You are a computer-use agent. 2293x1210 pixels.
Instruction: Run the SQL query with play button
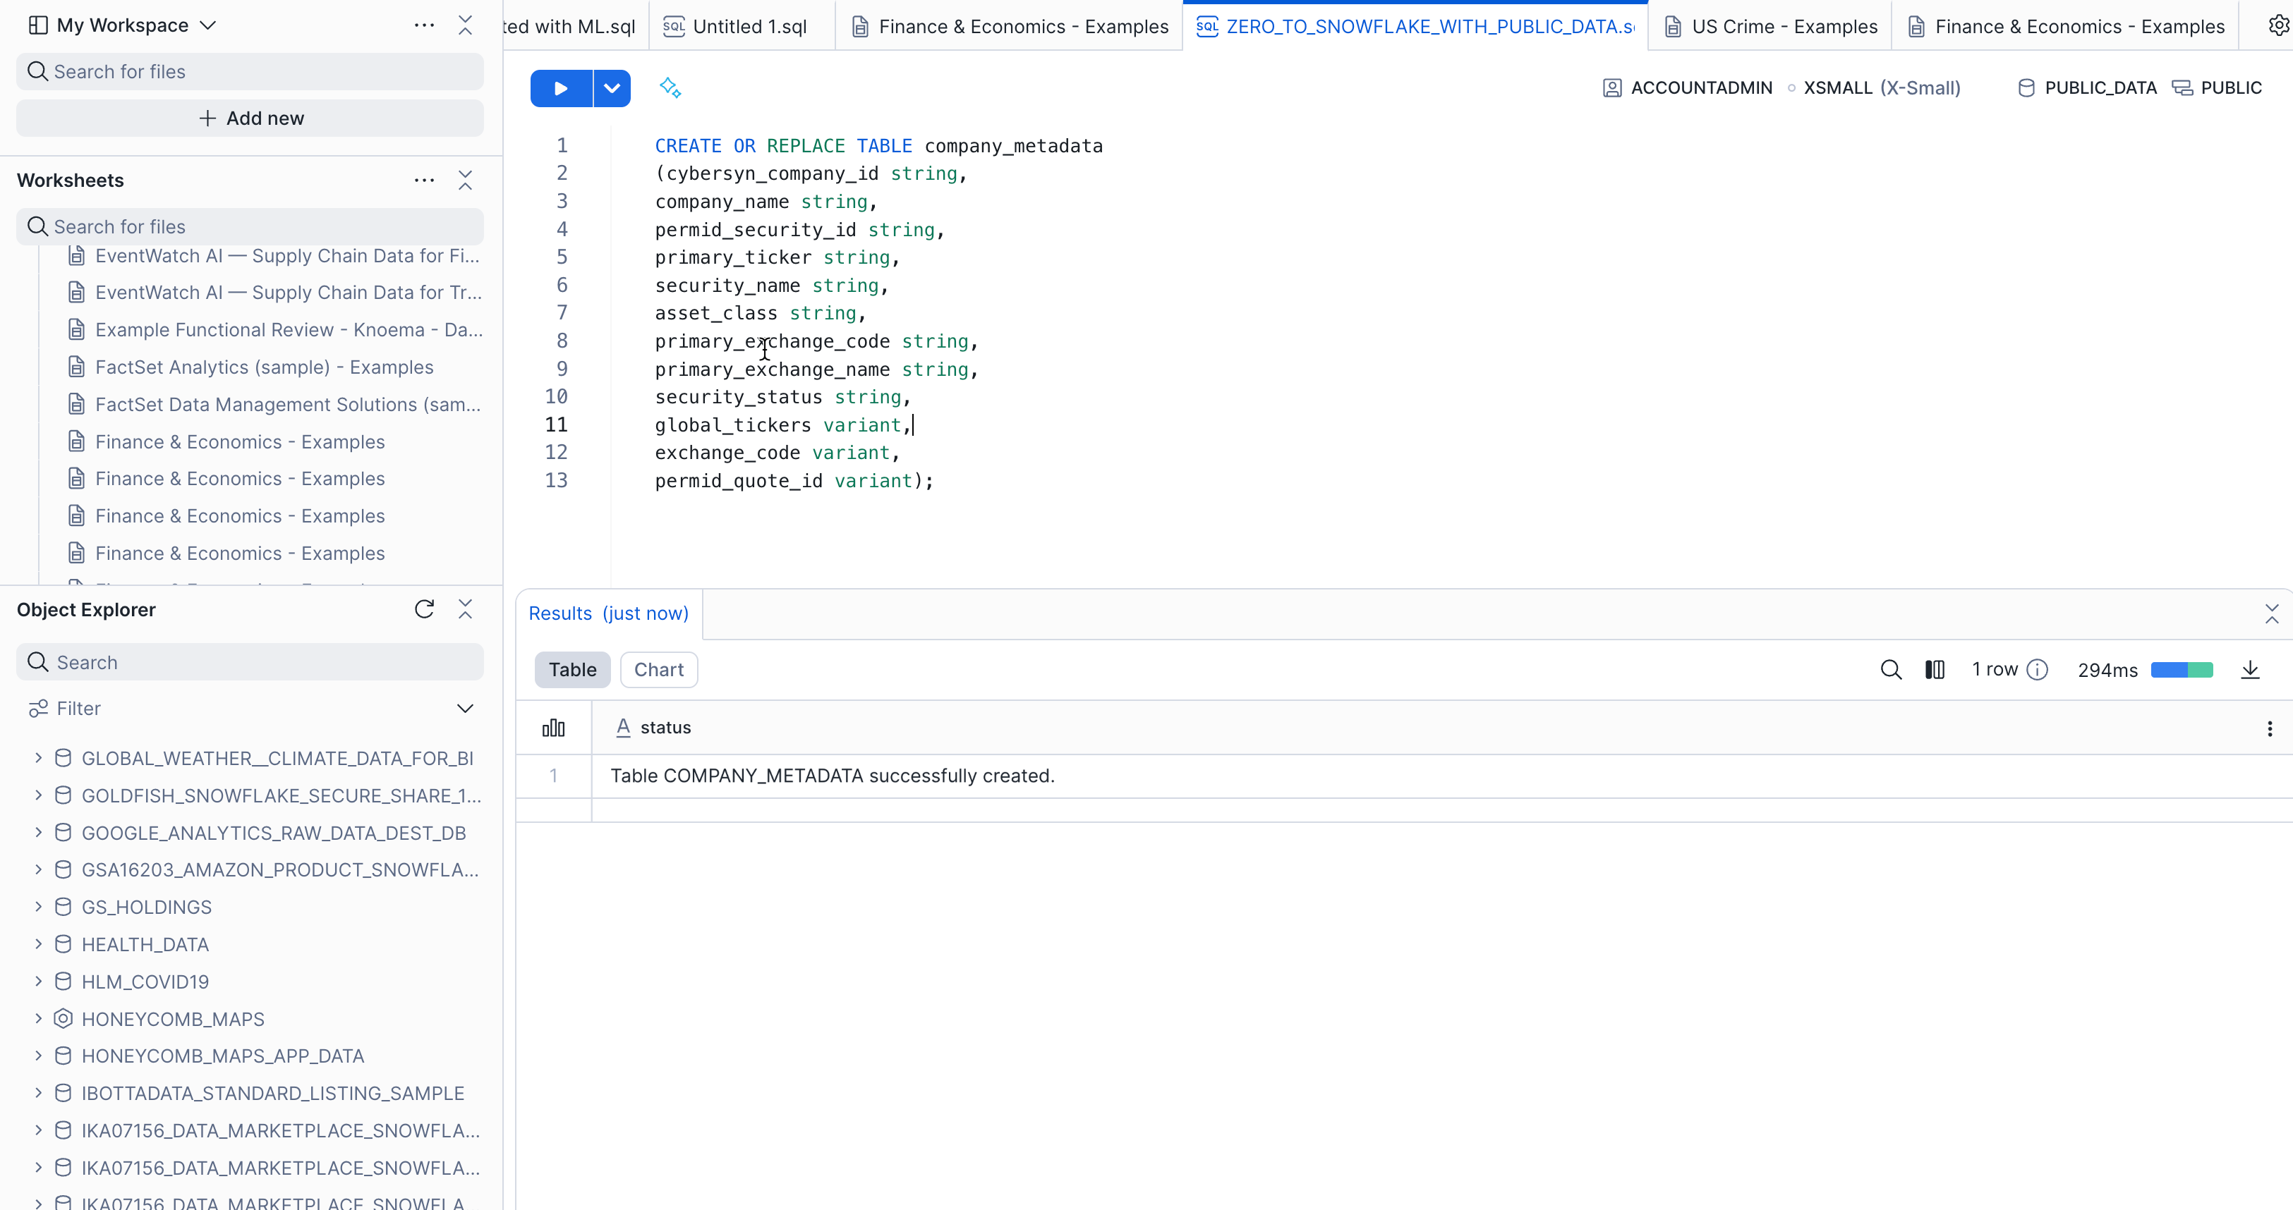(560, 88)
